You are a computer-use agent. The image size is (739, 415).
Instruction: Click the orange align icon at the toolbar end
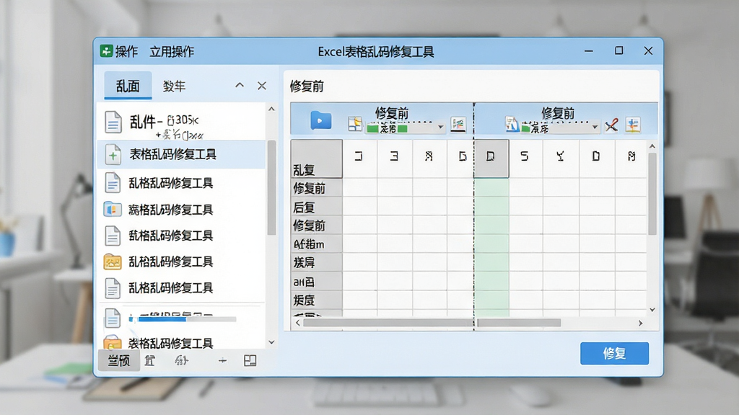tap(633, 125)
